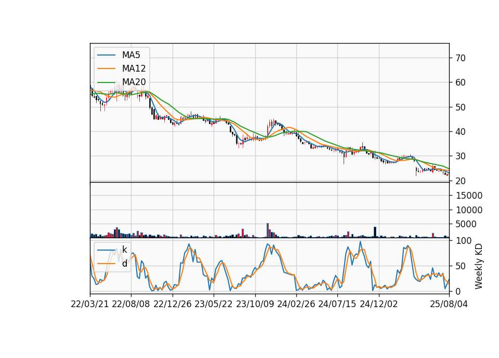Click the blue MA5 legend line sample
The height and width of the screenshot is (358, 499).
107,55
